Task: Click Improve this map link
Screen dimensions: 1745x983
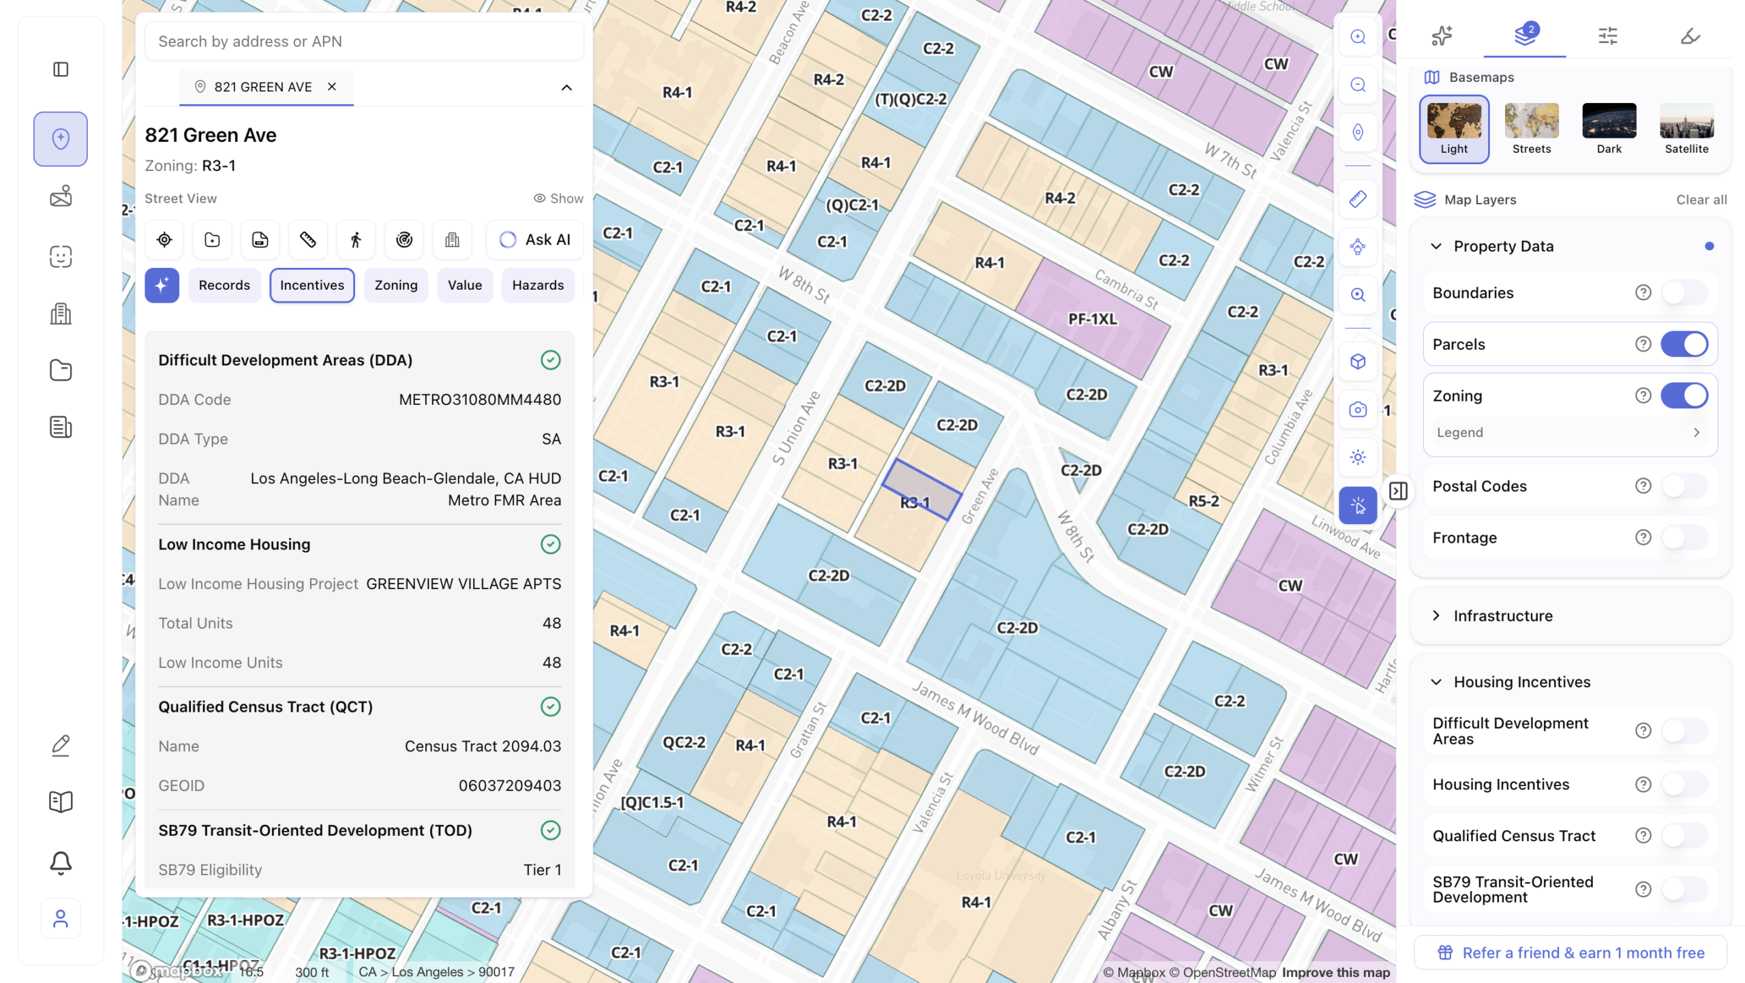Action: point(1335,972)
